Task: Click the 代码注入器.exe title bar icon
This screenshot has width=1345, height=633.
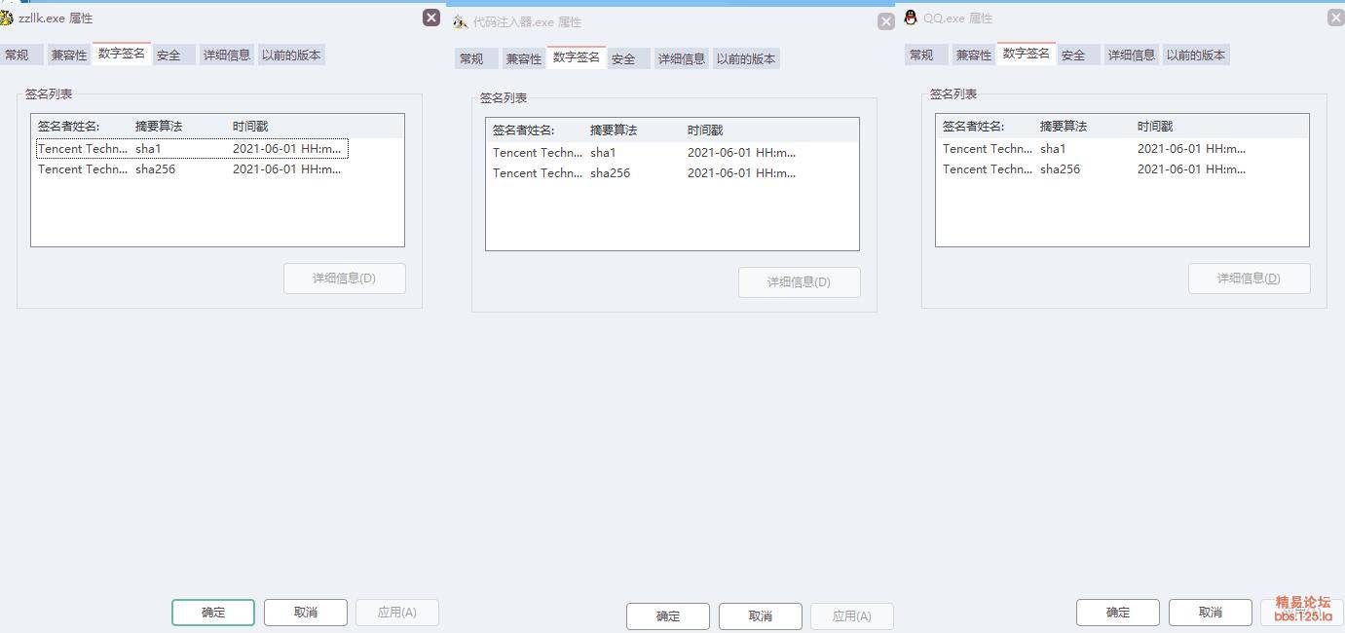Action: [460, 21]
